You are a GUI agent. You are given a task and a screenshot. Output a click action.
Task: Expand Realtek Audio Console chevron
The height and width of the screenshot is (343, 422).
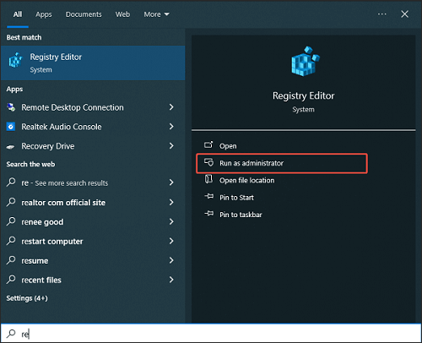(171, 127)
